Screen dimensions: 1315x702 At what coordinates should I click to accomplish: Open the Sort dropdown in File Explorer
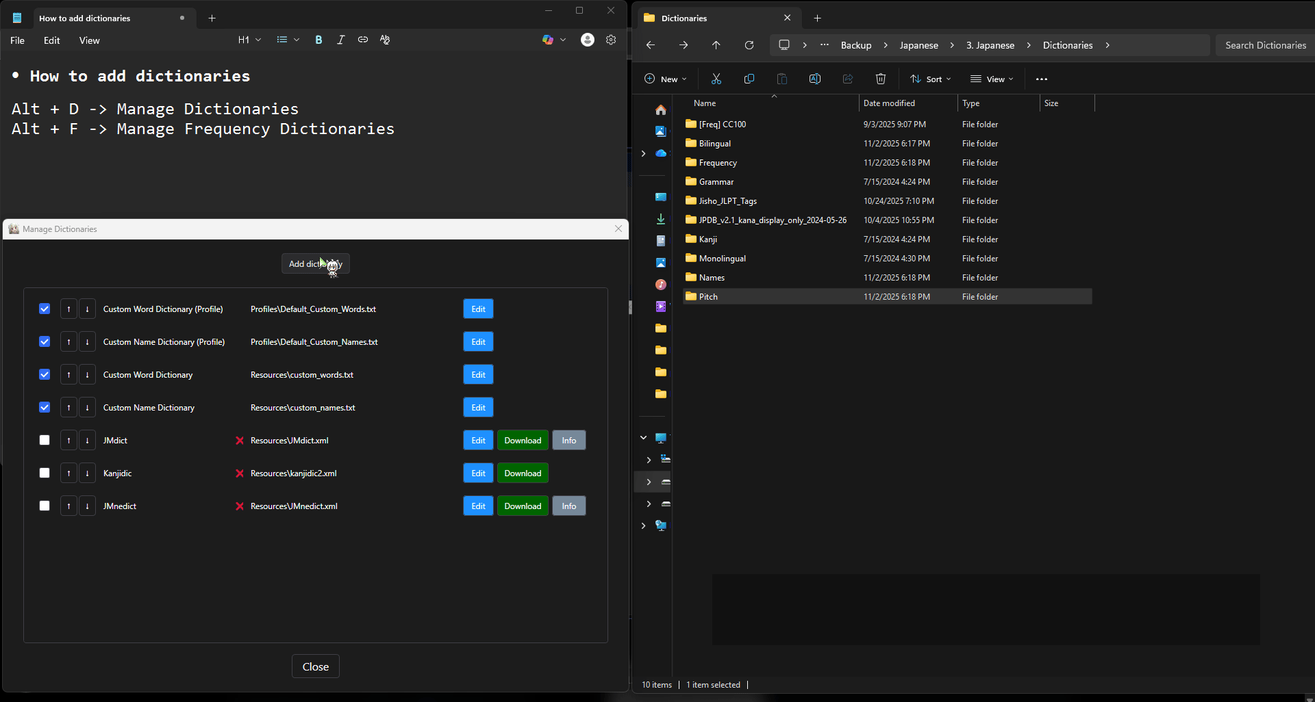coord(930,79)
